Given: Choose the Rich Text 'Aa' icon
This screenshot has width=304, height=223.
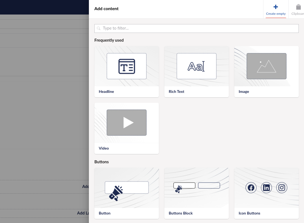Looking at the screenshot, I should [x=196, y=66].
